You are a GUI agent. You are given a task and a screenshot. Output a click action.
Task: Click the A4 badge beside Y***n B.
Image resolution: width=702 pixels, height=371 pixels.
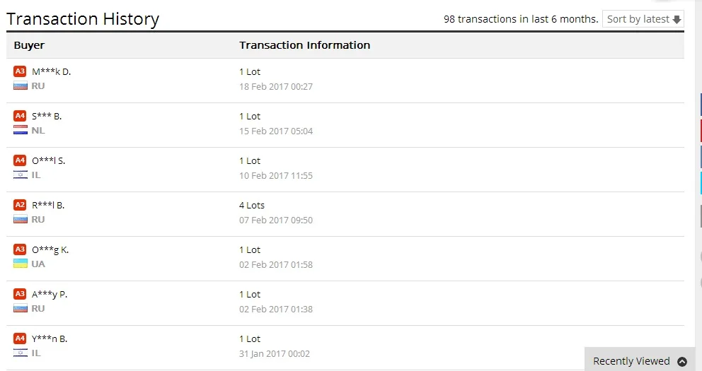click(20, 338)
